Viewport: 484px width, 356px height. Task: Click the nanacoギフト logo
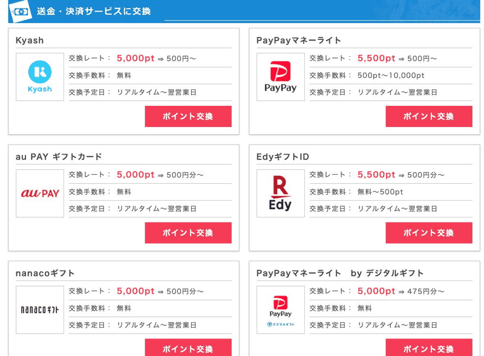40,309
